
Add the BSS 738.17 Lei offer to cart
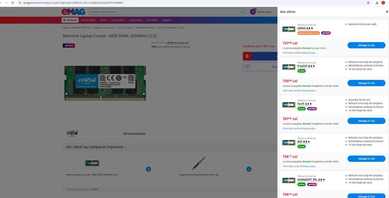point(366,159)
